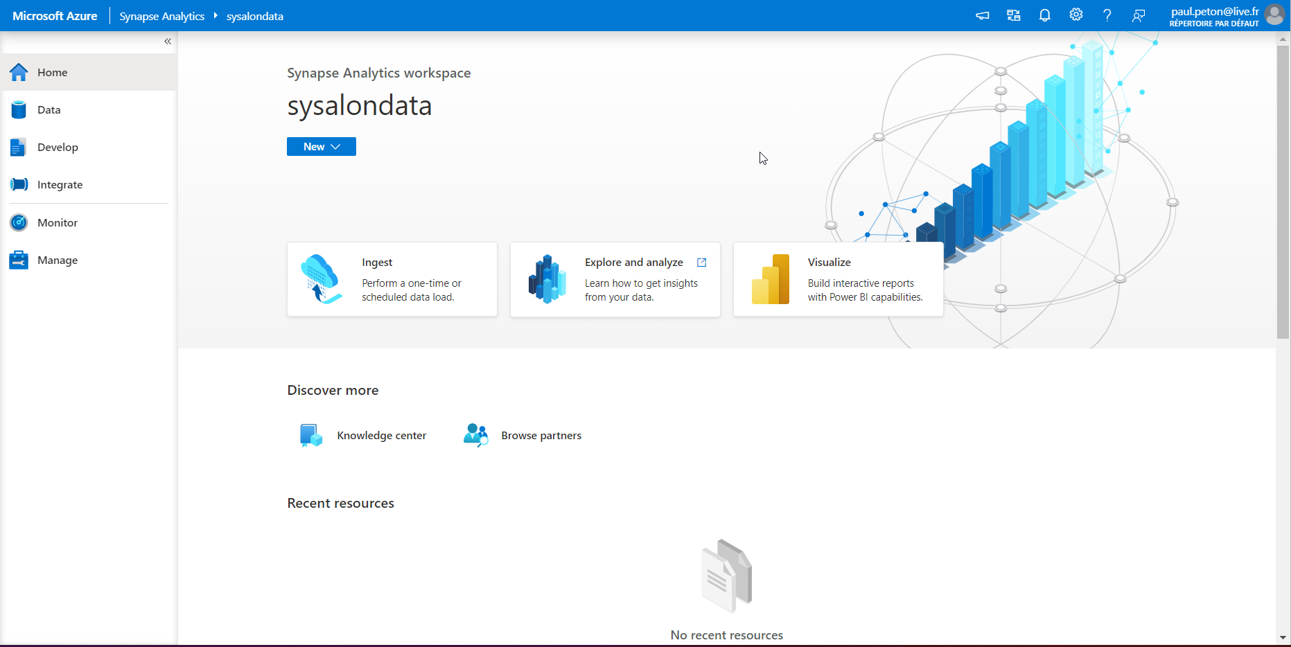Screen dimensions: 1291x647
Task: Open the Knowledge center
Action: click(381, 435)
